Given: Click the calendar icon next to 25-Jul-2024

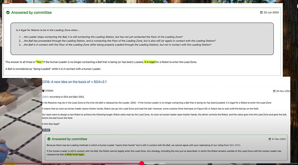Looking at the screenshot, I should pos(261,13).
